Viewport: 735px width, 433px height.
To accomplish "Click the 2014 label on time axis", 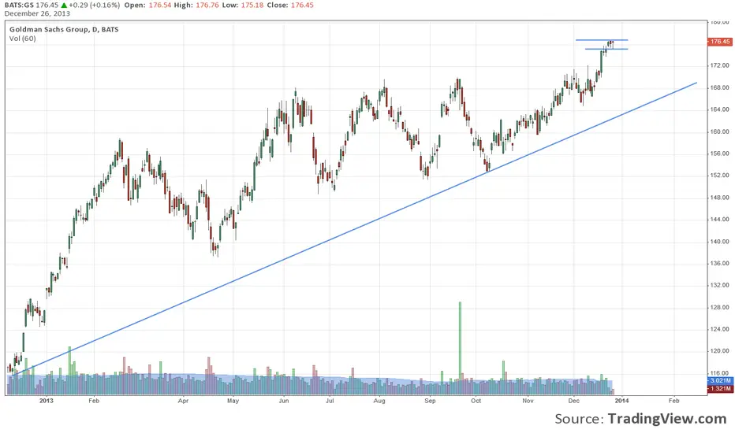I will click(621, 401).
